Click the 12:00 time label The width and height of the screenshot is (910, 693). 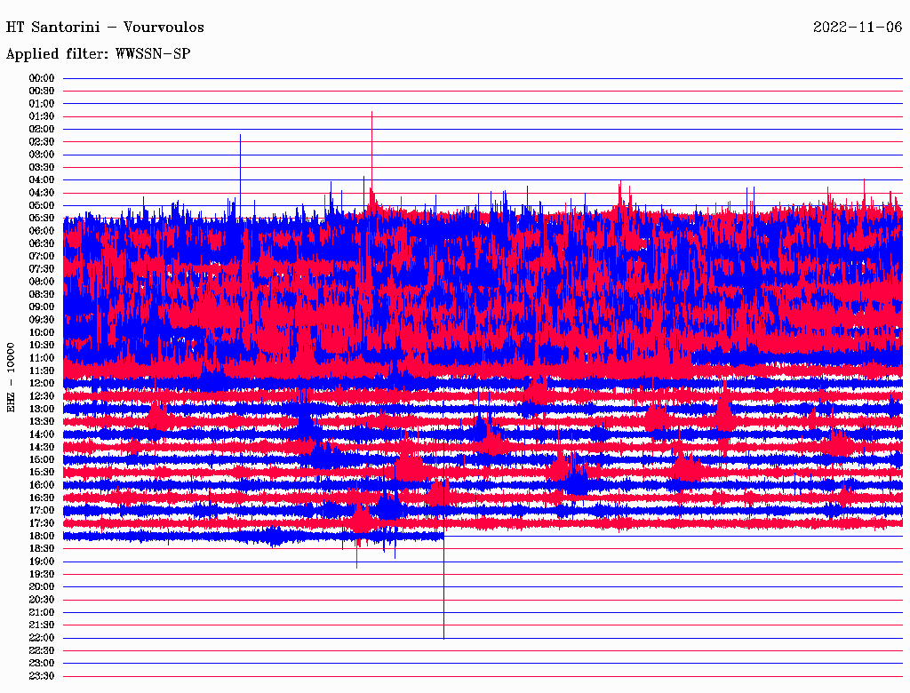pos(42,383)
